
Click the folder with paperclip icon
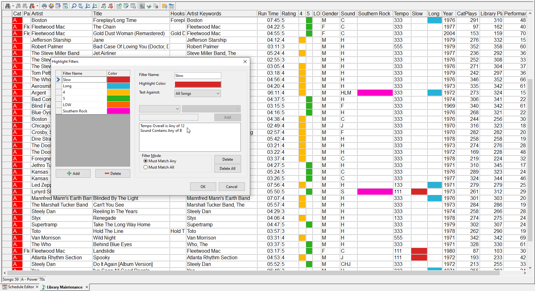point(165,6)
